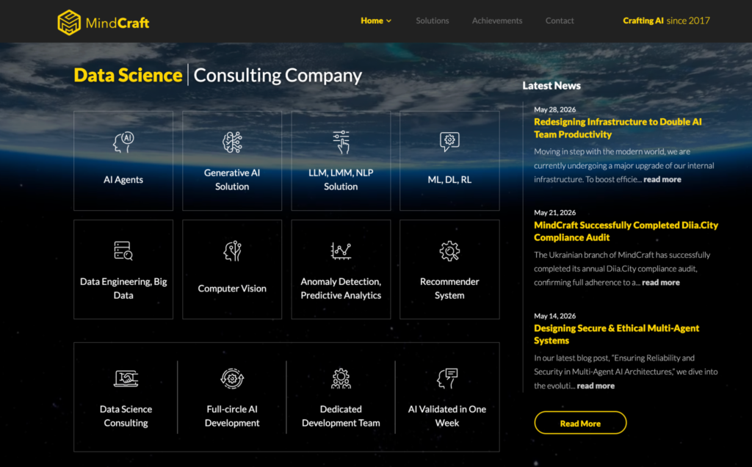Click the May 21, 2026 date
Image resolution: width=752 pixels, height=467 pixels.
(555, 212)
